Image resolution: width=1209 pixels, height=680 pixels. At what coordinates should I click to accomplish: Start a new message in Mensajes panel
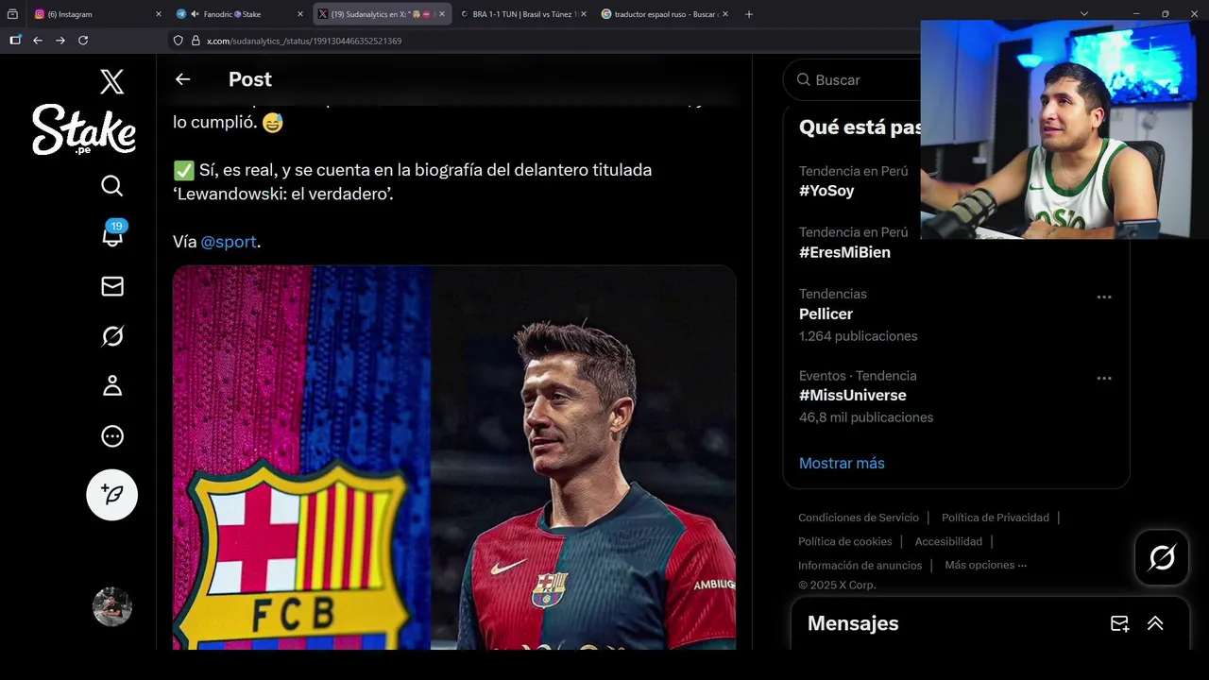[x=1119, y=623]
